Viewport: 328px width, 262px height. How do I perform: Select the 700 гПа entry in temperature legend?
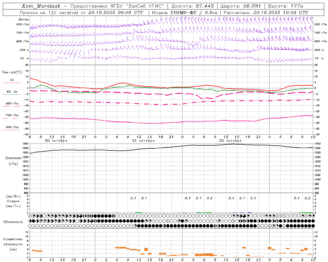[x=12, y=115]
